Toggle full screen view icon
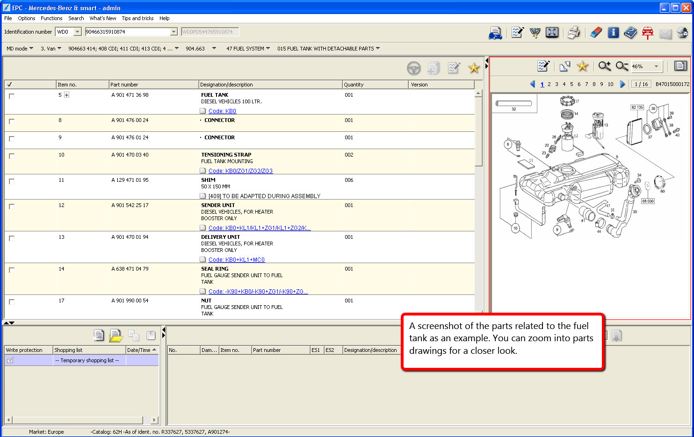The height and width of the screenshot is (437, 694). coord(552,32)
